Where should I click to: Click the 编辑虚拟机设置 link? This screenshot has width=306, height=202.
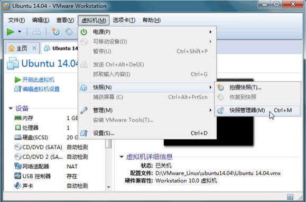[x=41, y=89]
